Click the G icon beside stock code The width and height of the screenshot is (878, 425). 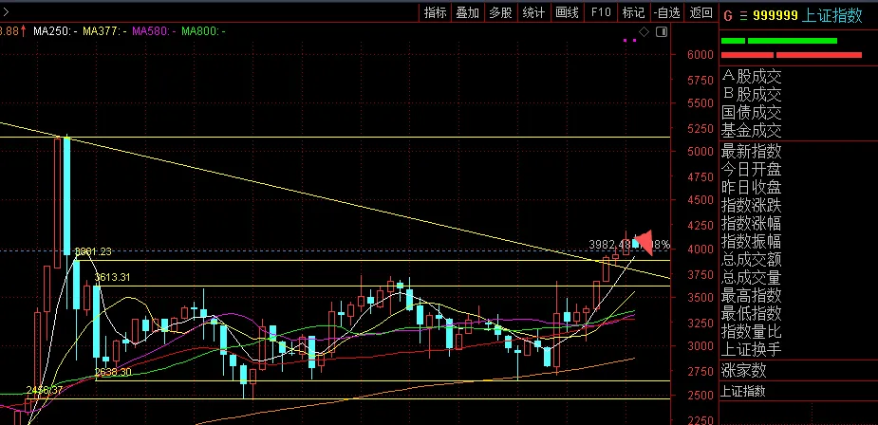pos(728,16)
